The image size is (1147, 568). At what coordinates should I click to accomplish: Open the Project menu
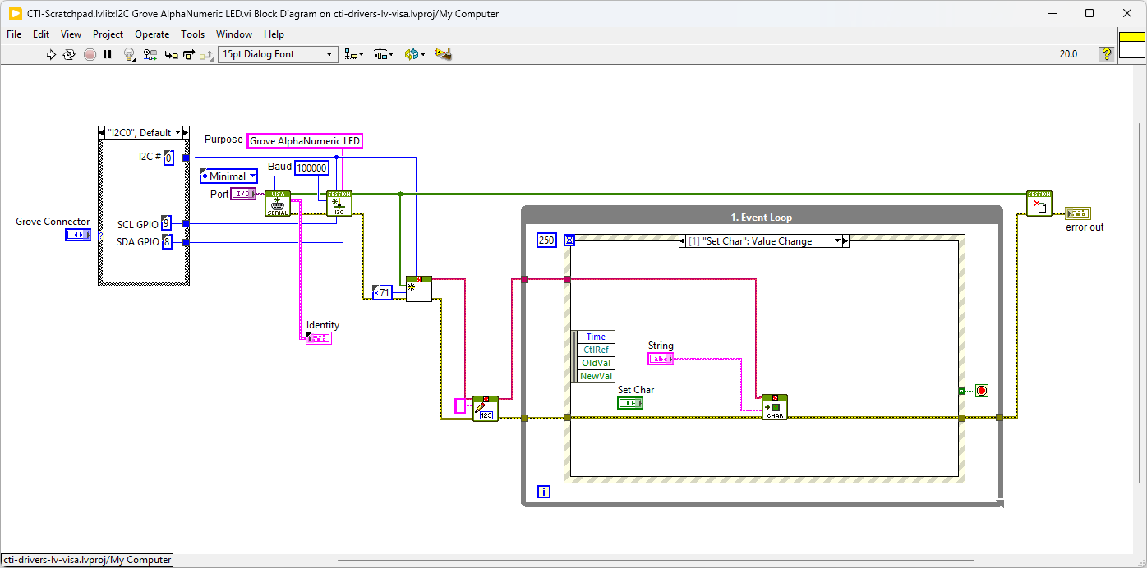click(x=108, y=34)
